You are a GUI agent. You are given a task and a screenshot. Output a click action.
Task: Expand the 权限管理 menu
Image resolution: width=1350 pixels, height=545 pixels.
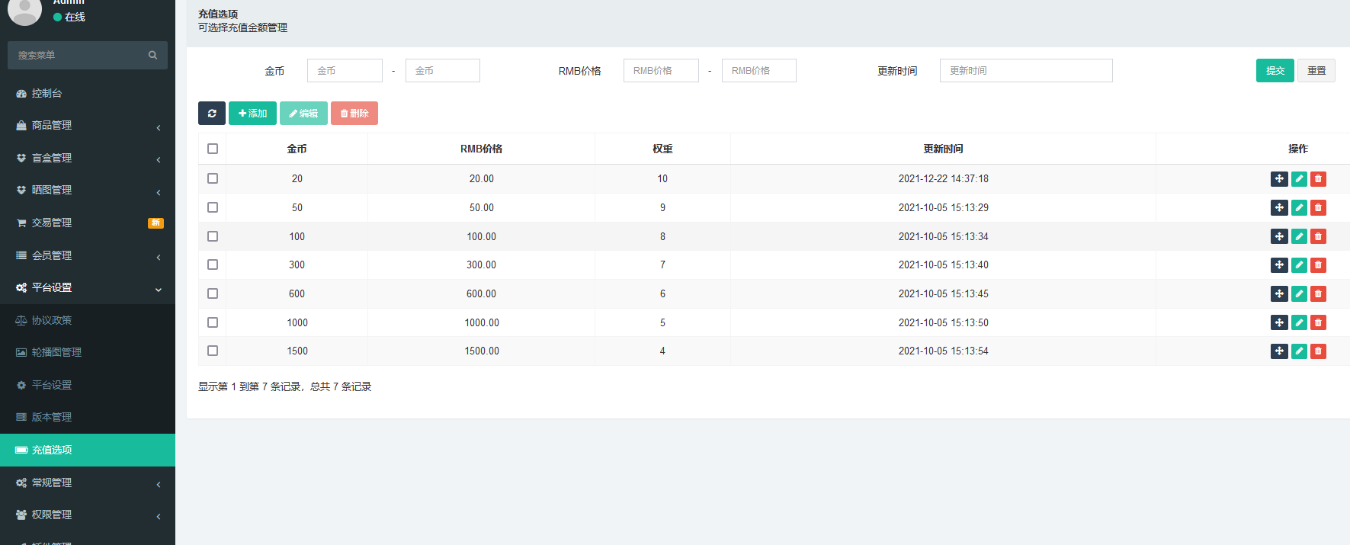point(88,515)
